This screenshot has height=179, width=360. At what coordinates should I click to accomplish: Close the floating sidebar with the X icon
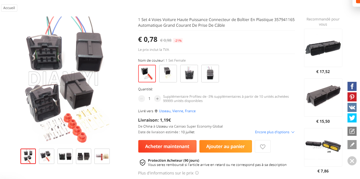click(x=352, y=161)
